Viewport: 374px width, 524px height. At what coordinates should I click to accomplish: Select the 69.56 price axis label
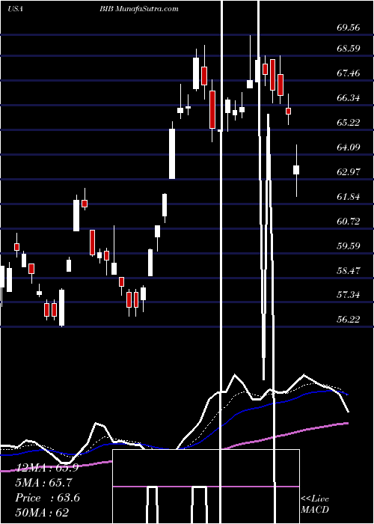pyautogui.click(x=349, y=28)
